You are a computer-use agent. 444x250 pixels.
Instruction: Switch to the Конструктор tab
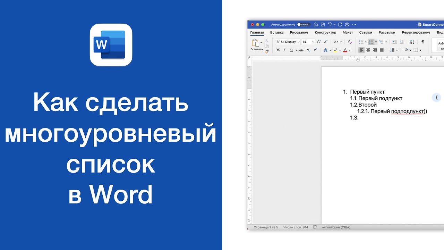click(325, 32)
